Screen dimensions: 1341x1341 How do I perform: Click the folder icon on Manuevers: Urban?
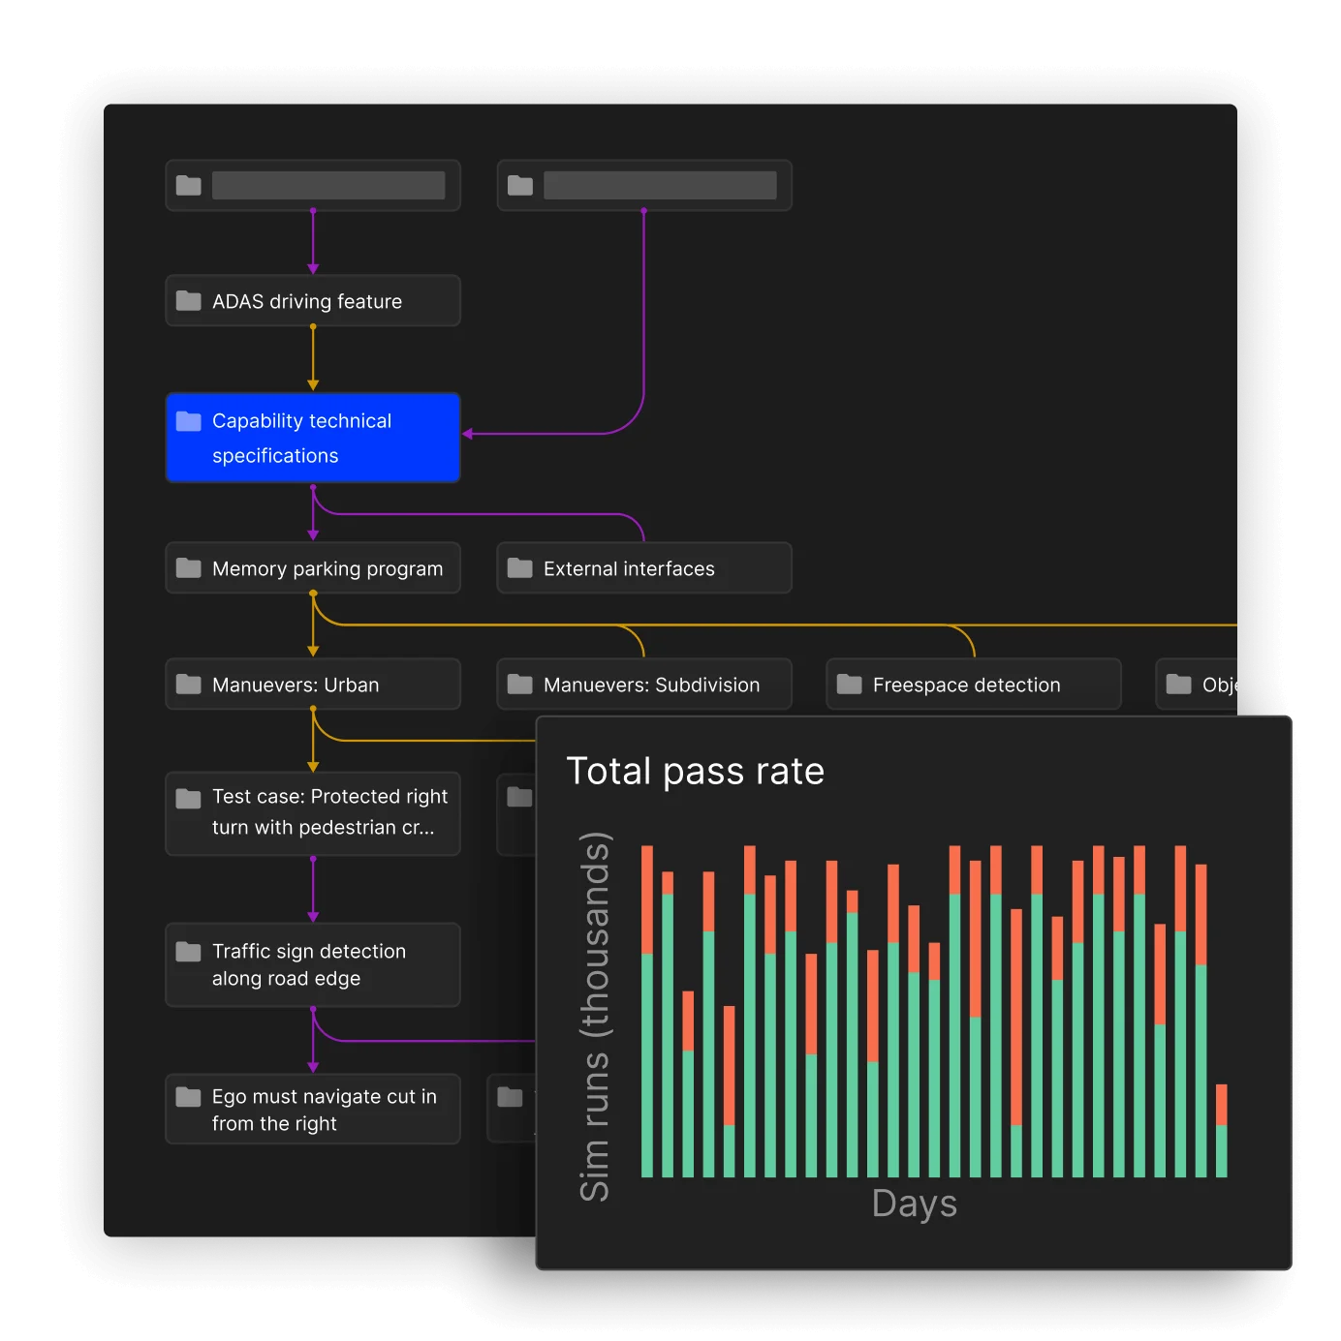tap(190, 684)
